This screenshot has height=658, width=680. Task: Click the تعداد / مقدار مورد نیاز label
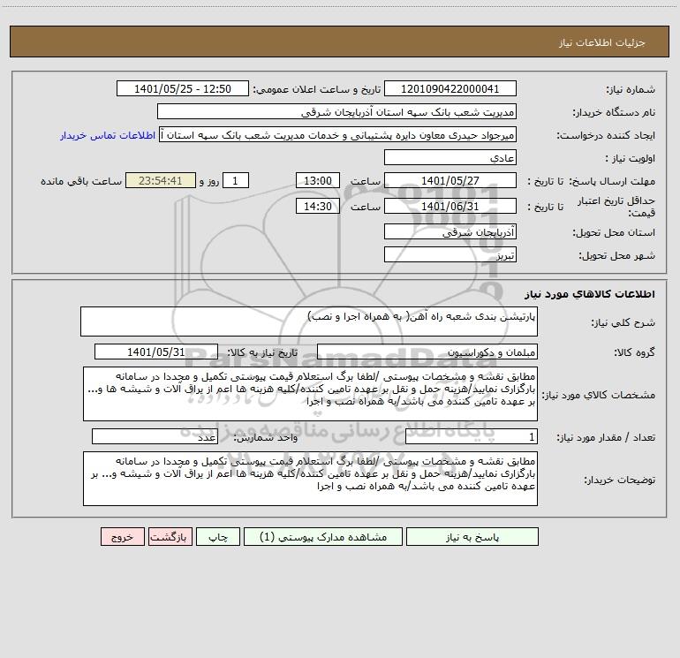point(606,437)
